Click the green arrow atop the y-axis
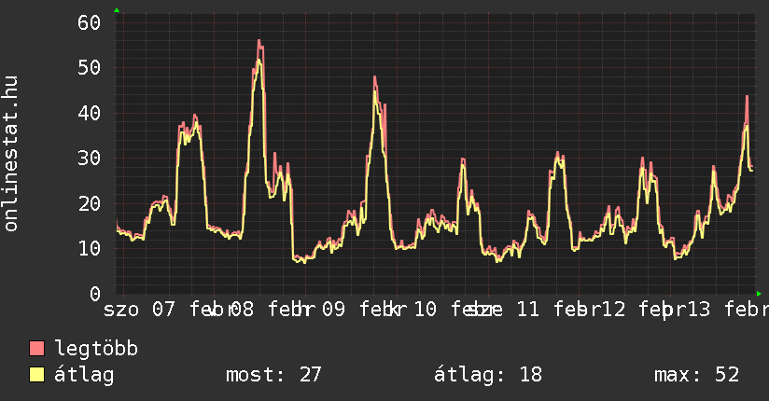769x401 pixels. tap(117, 10)
